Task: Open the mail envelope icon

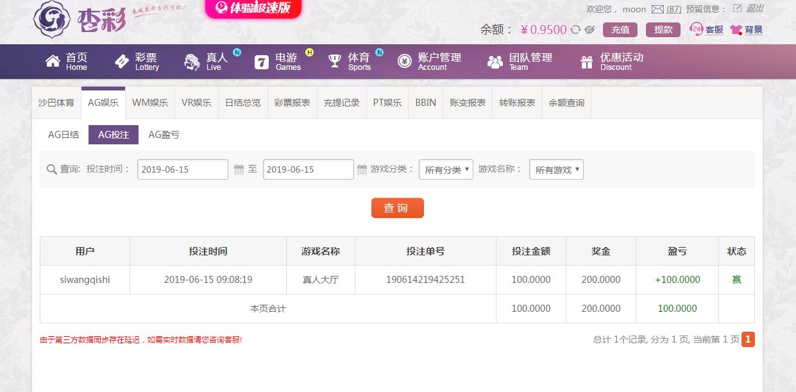Action: [x=657, y=9]
